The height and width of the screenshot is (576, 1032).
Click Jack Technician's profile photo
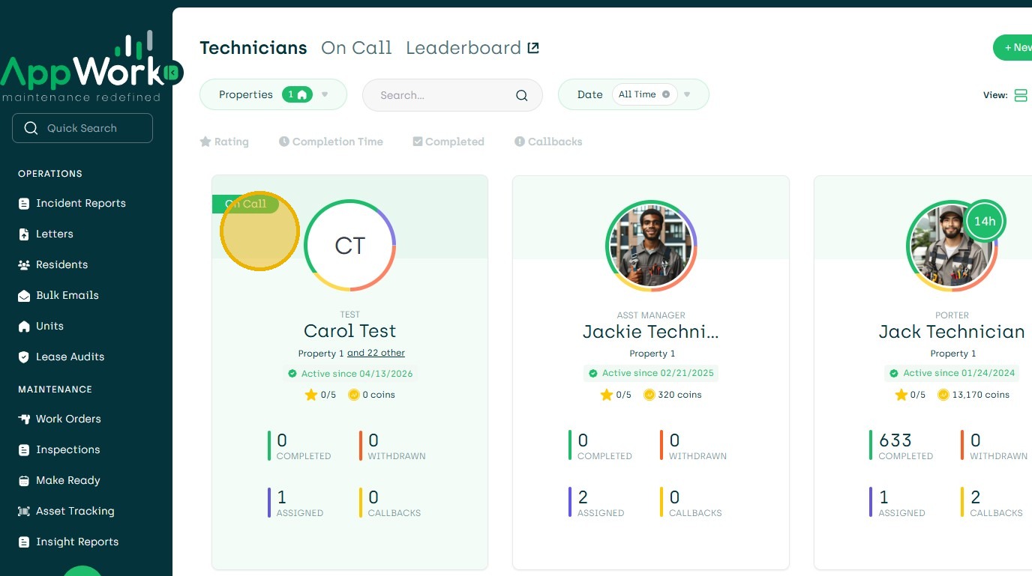[952, 245]
